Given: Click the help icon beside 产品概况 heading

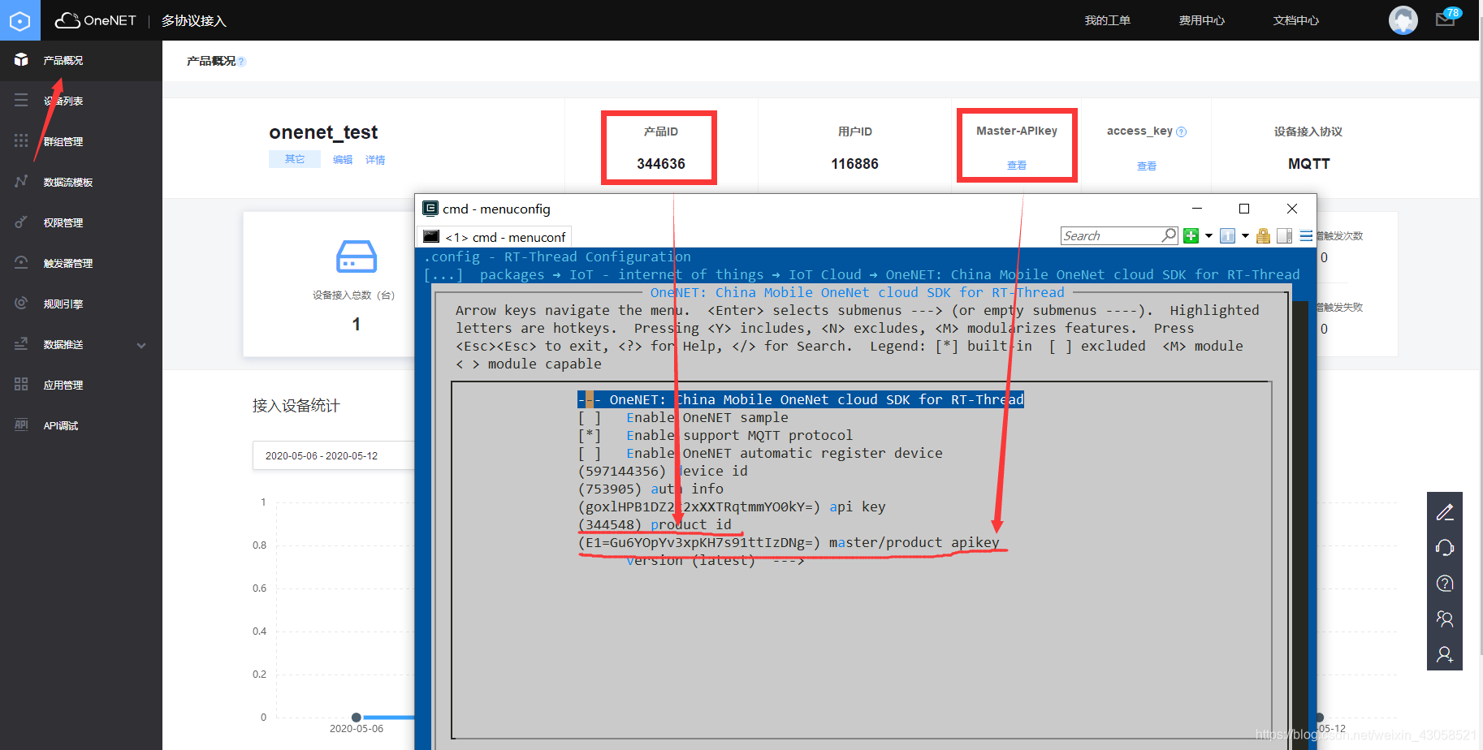Looking at the screenshot, I should [x=241, y=62].
